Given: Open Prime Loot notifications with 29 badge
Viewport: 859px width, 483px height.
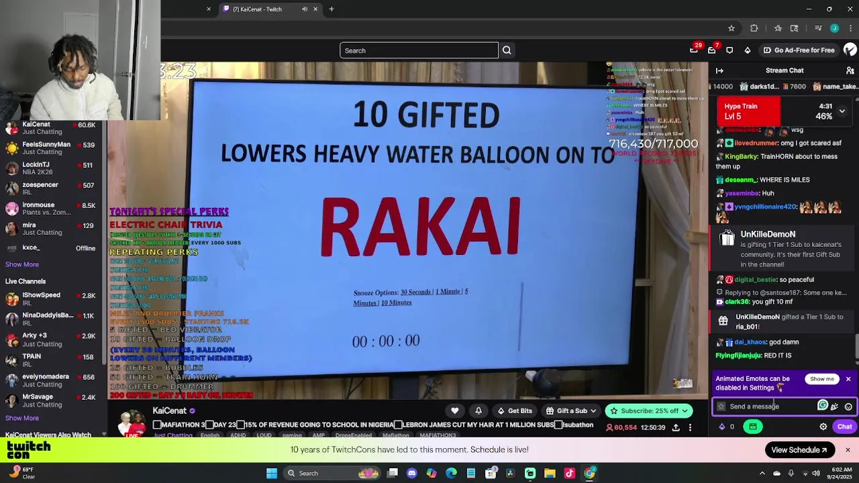Looking at the screenshot, I should pos(694,50).
